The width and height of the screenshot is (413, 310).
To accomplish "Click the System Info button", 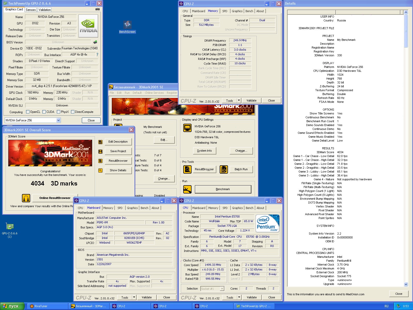I will click(204, 151).
